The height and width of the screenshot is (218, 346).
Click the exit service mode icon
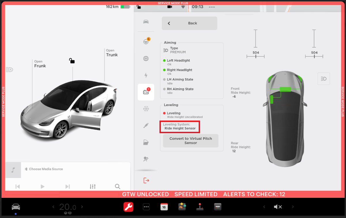point(146,181)
